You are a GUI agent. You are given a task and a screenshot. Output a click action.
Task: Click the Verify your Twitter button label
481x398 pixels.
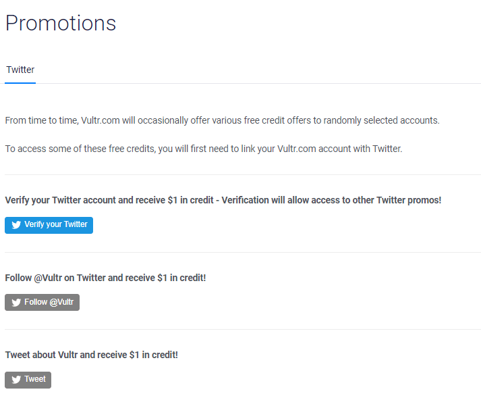tap(56, 224)
